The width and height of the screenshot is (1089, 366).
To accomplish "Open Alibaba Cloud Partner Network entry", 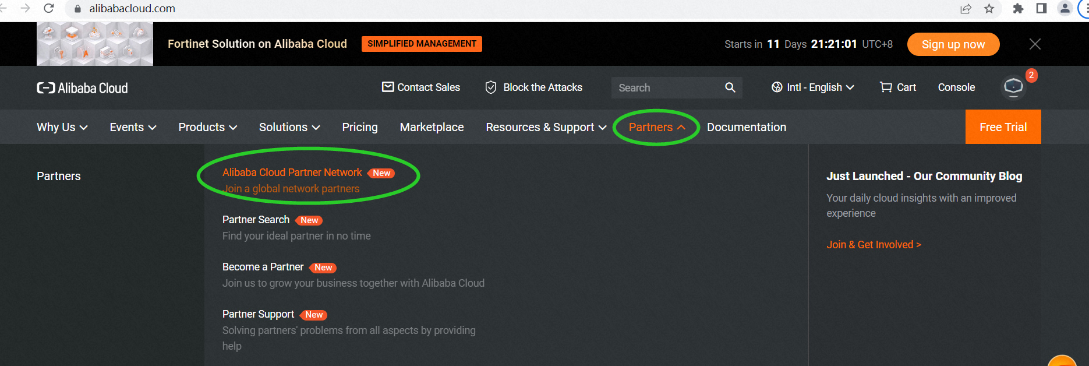I will coord(292,173).
